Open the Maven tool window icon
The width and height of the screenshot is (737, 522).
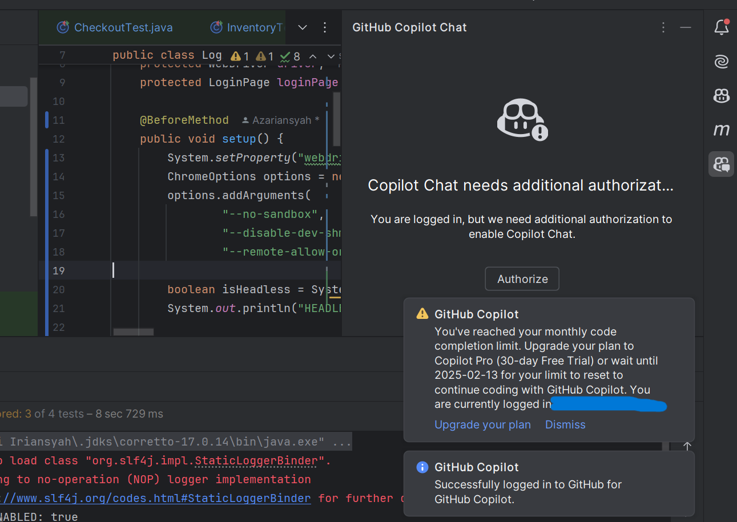722,130
